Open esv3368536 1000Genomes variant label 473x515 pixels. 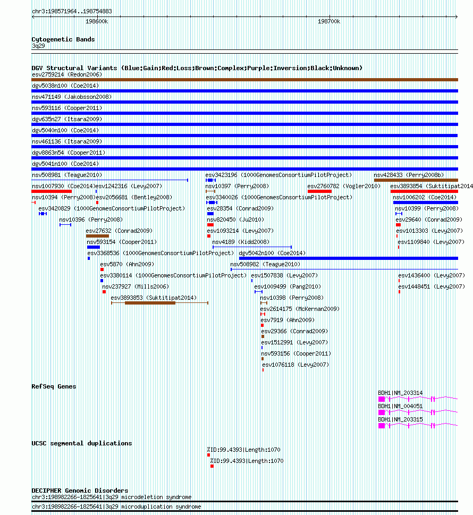161,253
